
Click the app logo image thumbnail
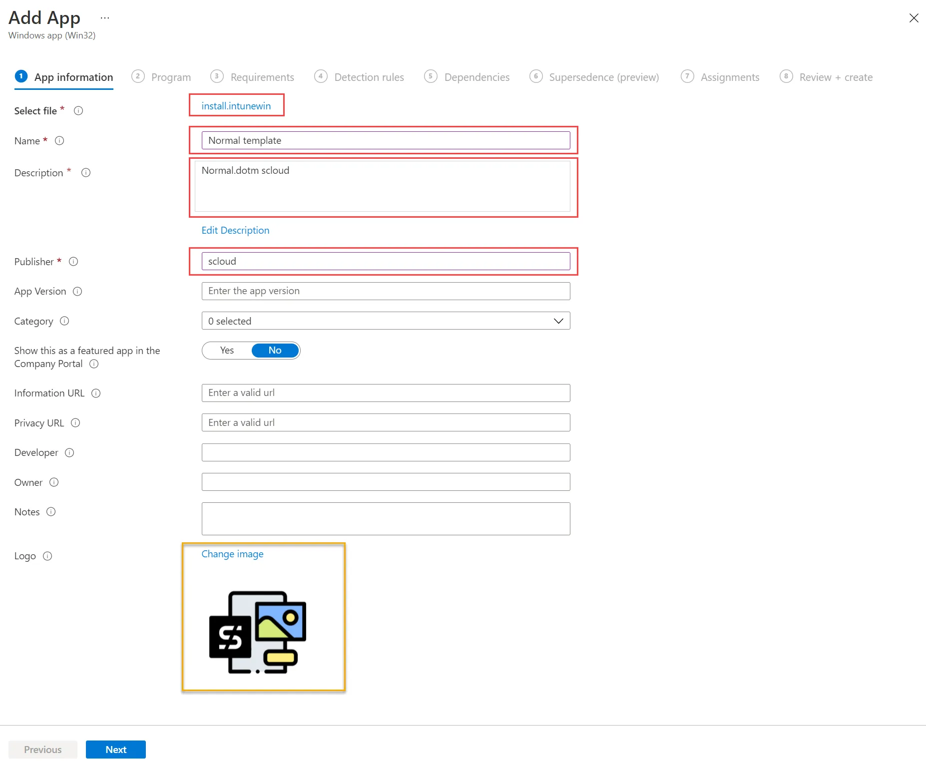click(258, 633)
